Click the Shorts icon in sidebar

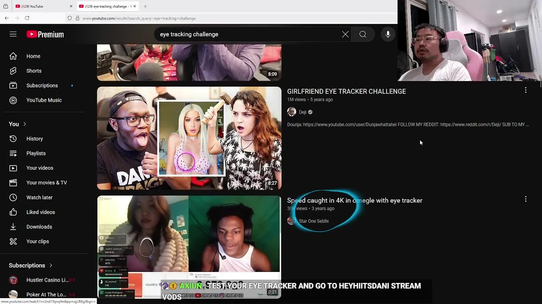coord(13,71)
